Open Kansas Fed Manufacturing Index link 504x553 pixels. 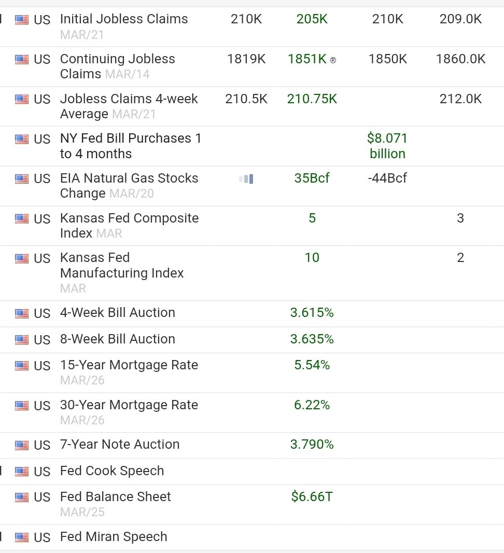[122, 265]
